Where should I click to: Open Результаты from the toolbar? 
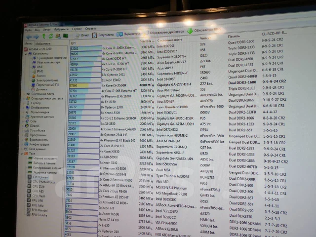click(x=103, y=35)
